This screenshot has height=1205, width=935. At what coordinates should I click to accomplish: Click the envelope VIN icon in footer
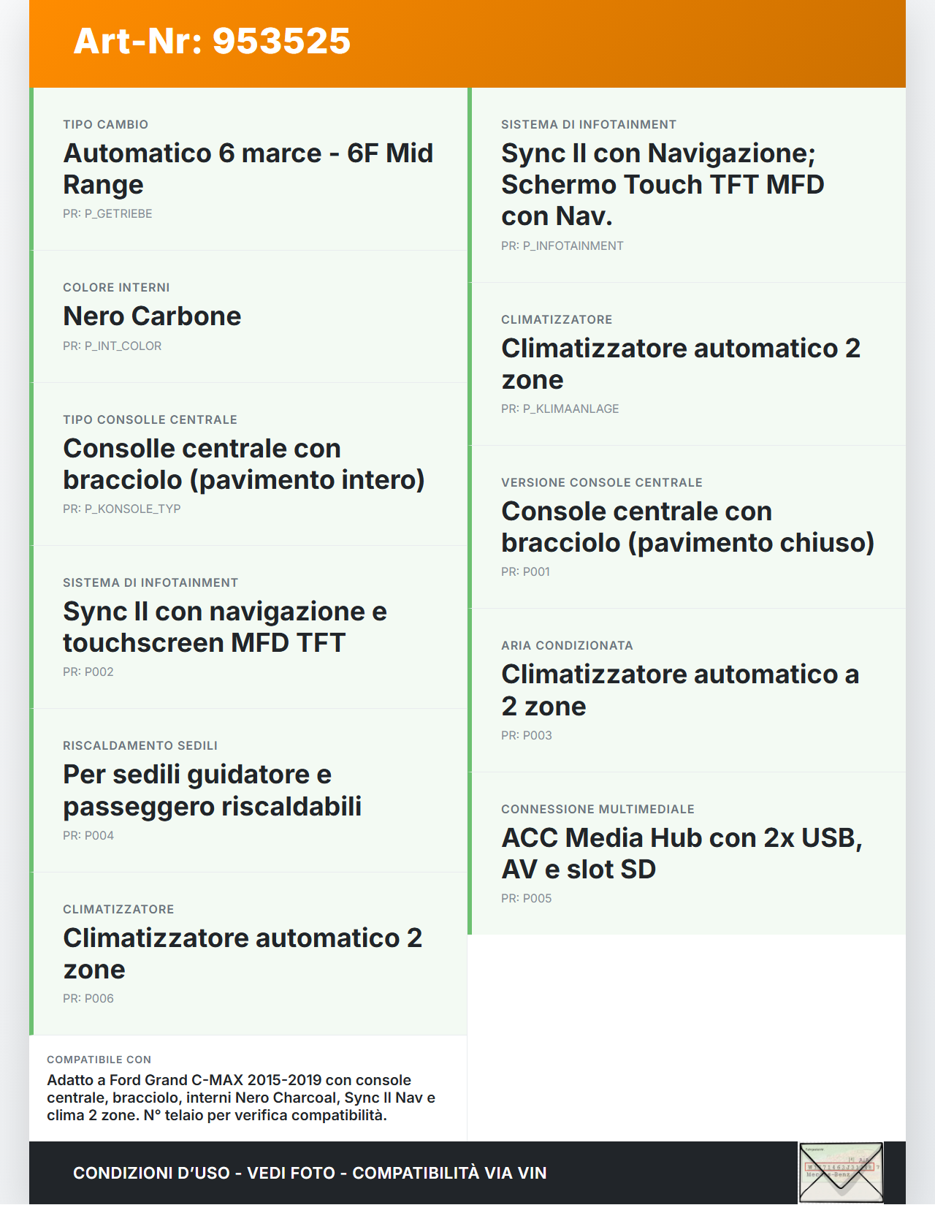pos(840,1172)
